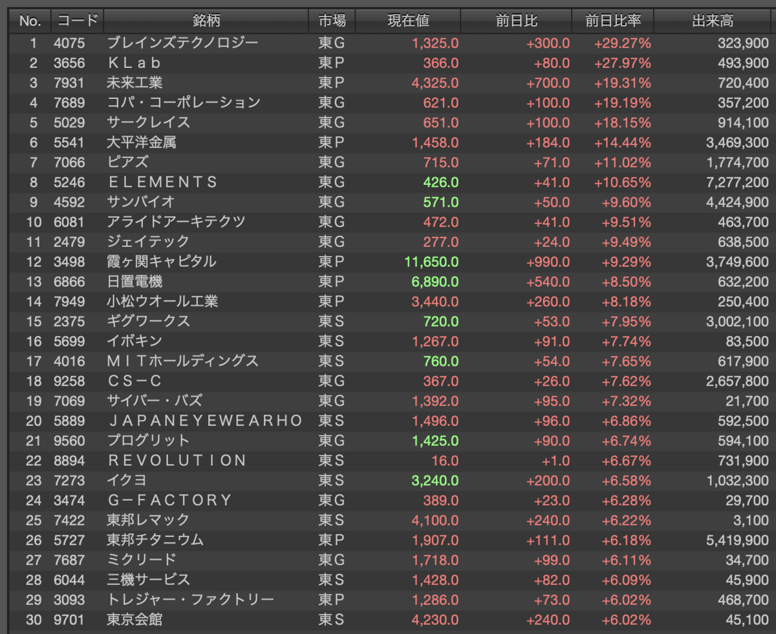776x634 pixels.
Task: Click stock code 5541
Action: pos(69,143)
